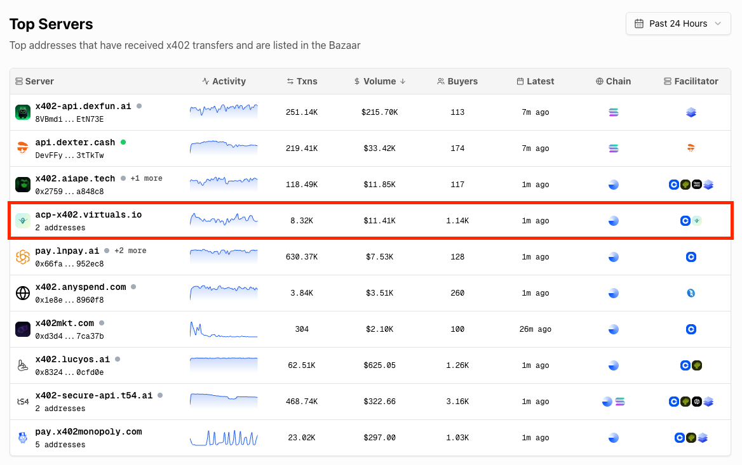Click the Facilitator column header

coord(691,81)
